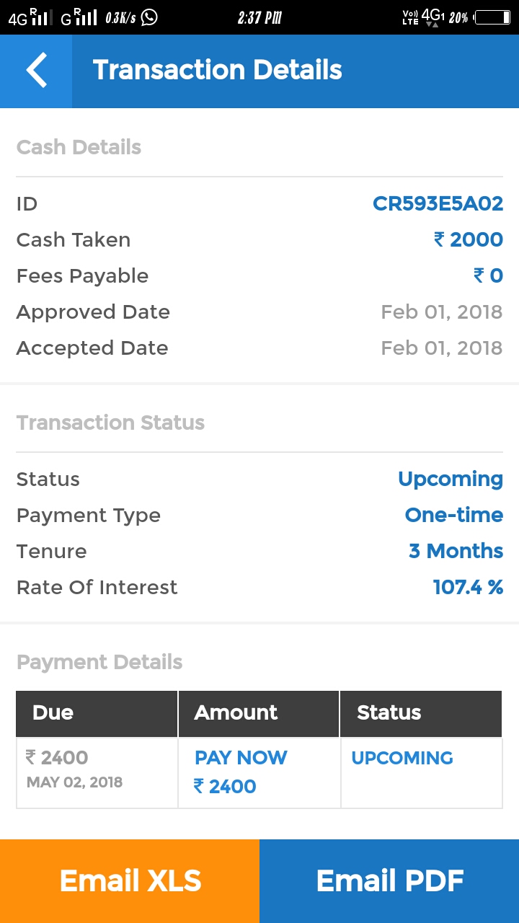Tap the Cash Taken ₹ 2000 value
519x923 pixels.
point(468,240)
